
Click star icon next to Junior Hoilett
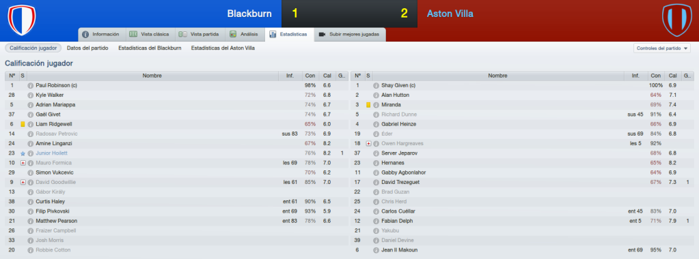23,153
